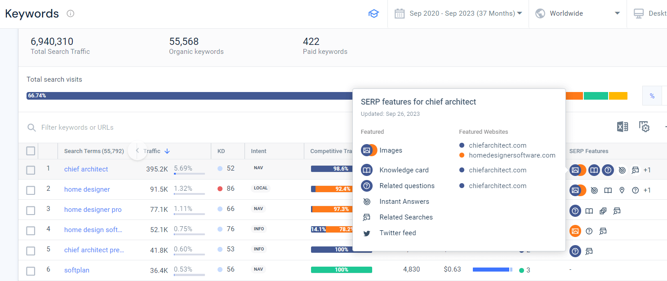Open the home design soft… keyword link
This screenshot has height=281, width=667.
(x=93, y=230)
